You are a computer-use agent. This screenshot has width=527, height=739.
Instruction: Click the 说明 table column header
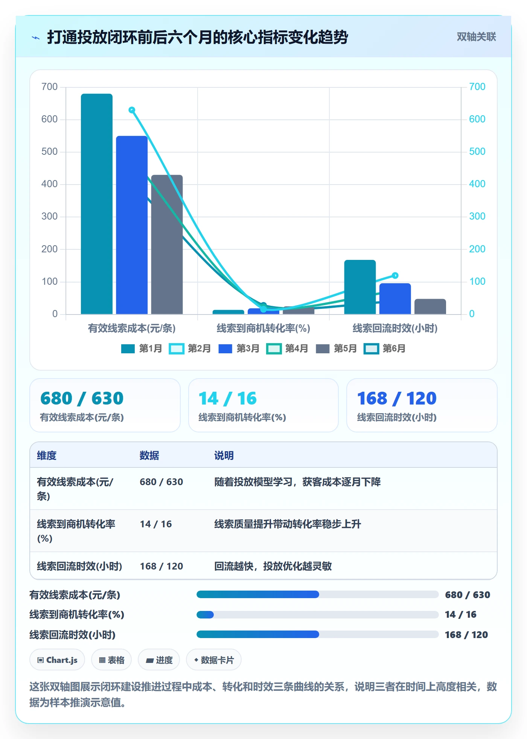[x=224, y=456]
